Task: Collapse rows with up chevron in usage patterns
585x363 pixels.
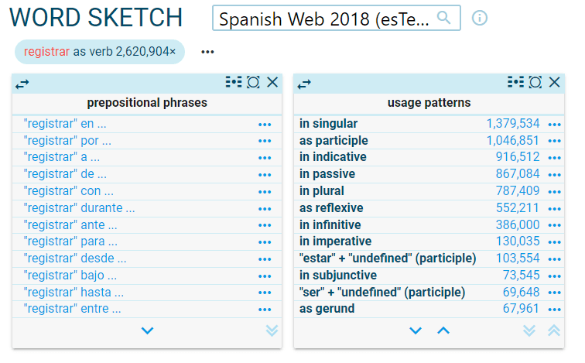Action: click(443, 330)
